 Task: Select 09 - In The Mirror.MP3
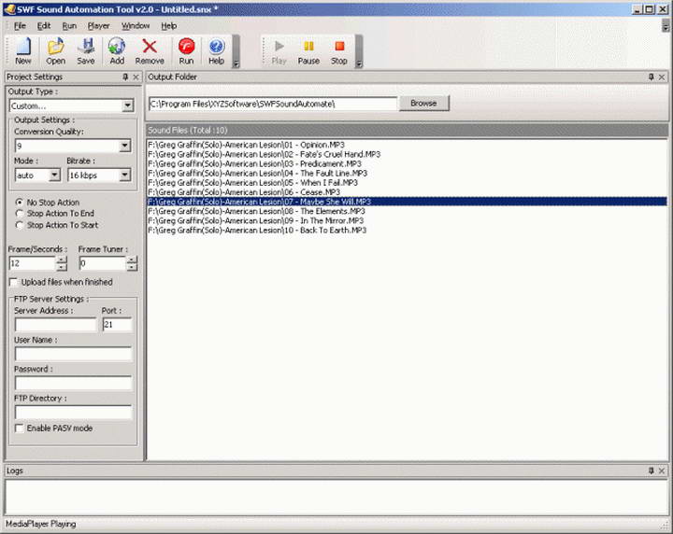click(x=407, y=220)
